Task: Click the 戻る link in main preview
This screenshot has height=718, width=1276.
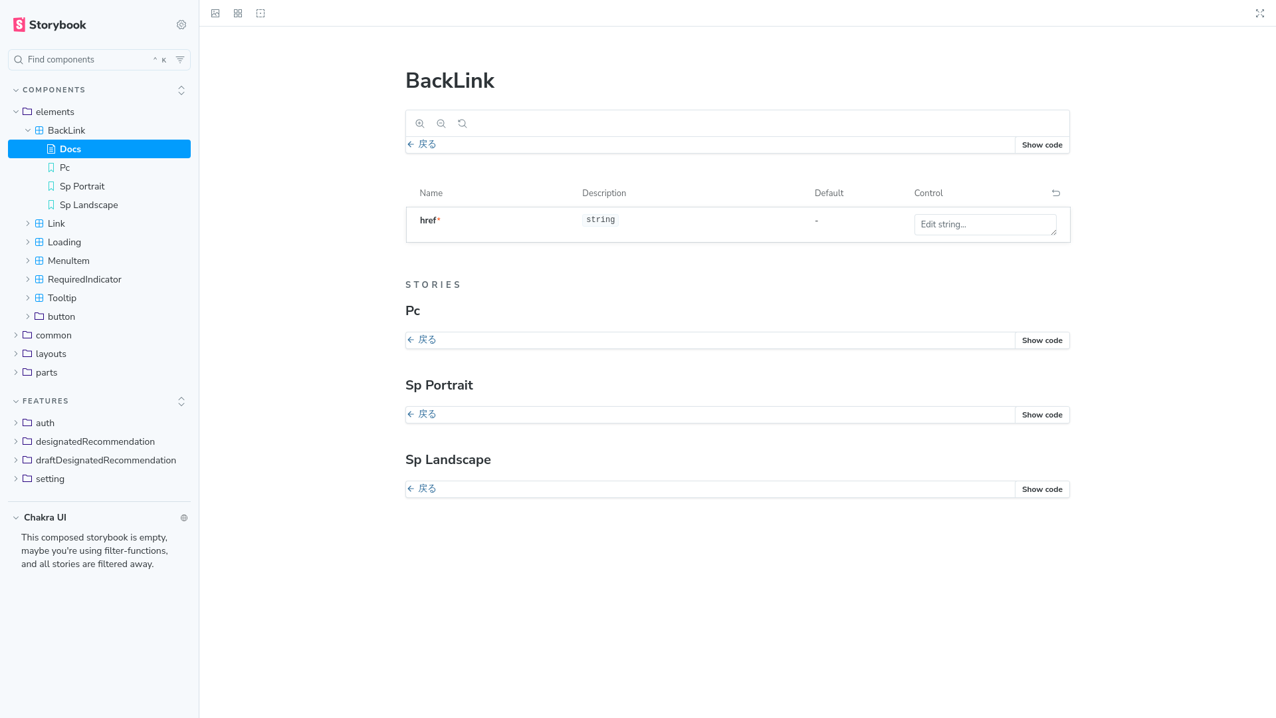Action: pos(422,144)
